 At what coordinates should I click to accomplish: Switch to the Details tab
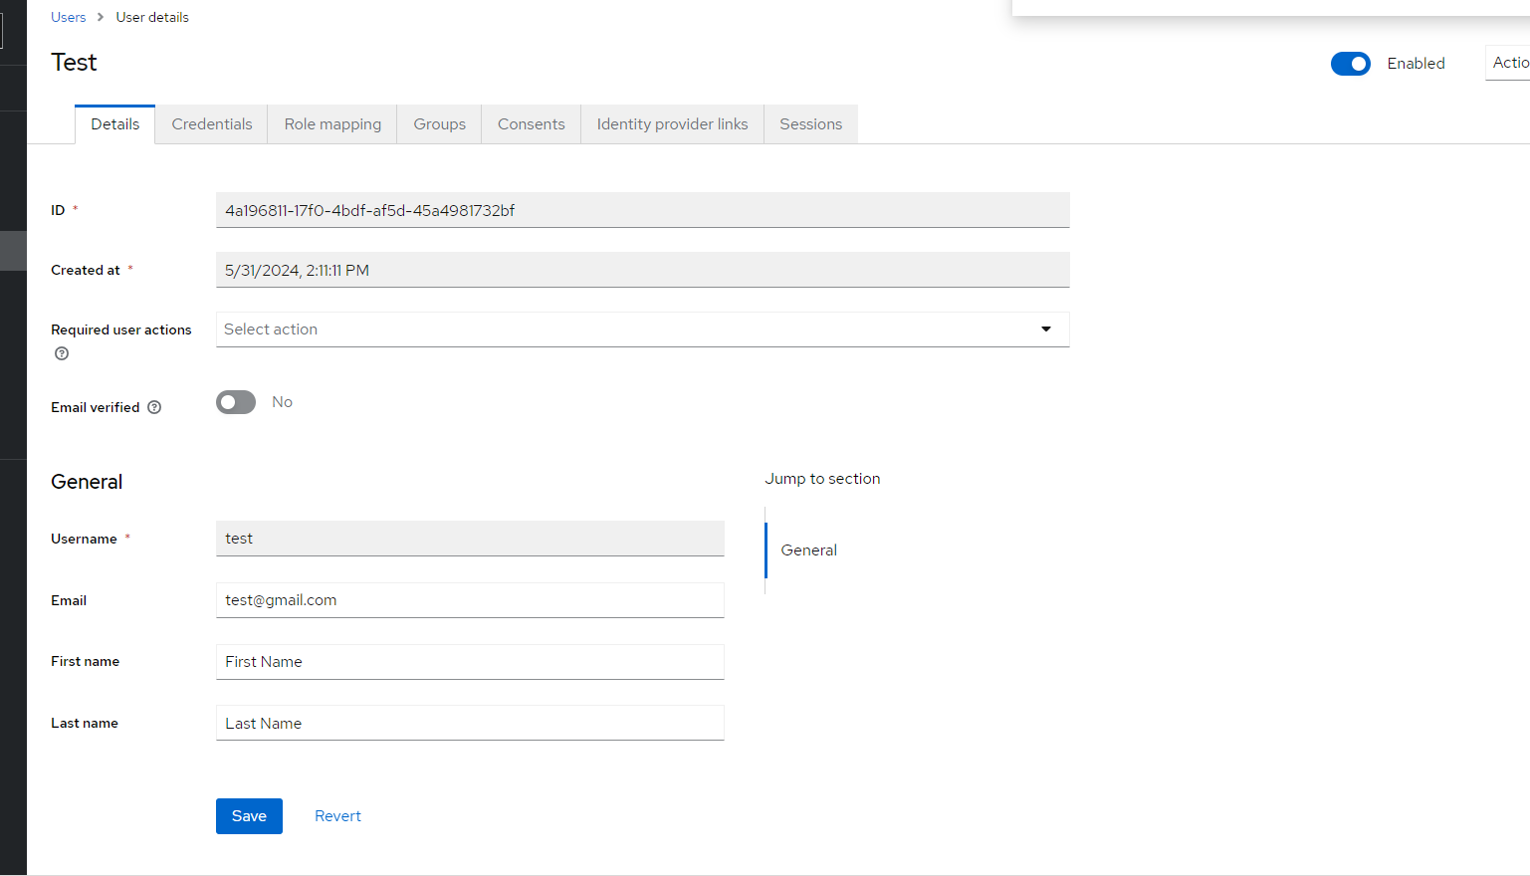(x=115, y=124)
